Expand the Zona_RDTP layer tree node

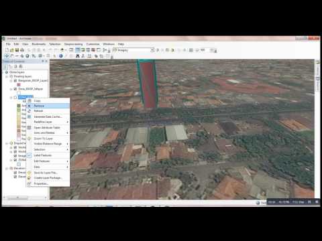[x=11, y=89]
